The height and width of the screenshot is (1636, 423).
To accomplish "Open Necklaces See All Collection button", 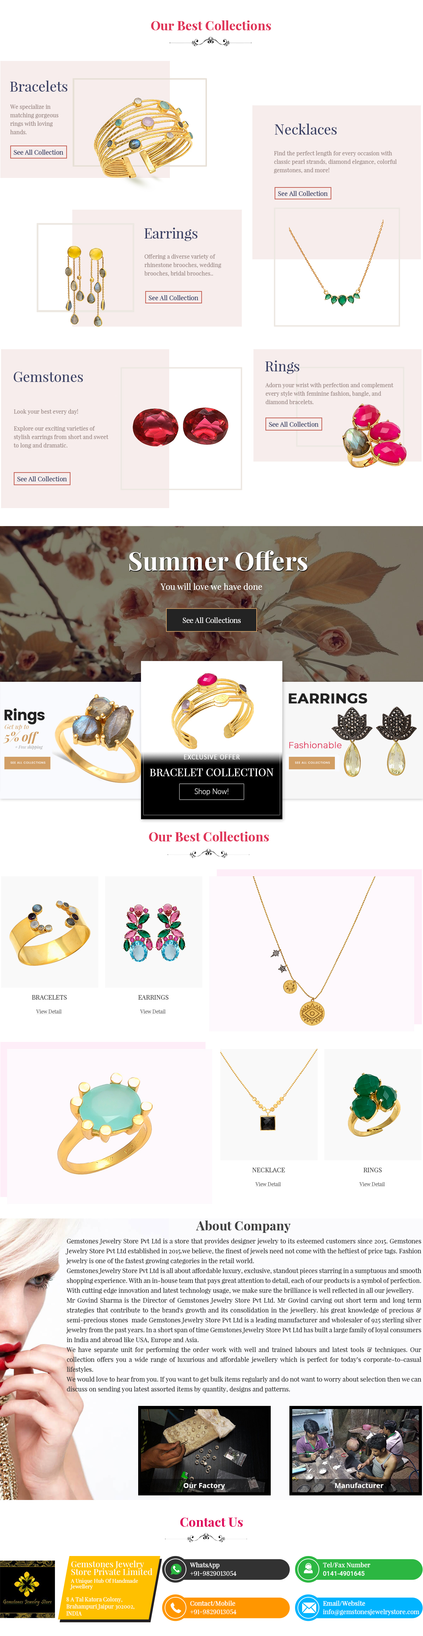I will [303, 194].
